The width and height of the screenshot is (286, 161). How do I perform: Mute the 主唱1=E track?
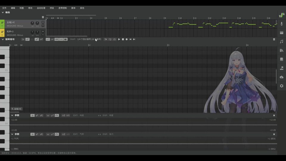[43, 22]
